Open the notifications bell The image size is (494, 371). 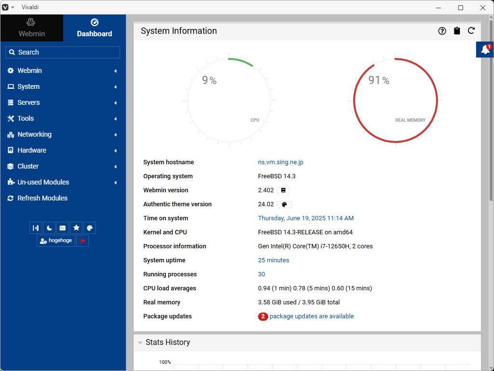pyautogui.click(x=485, y=50)
